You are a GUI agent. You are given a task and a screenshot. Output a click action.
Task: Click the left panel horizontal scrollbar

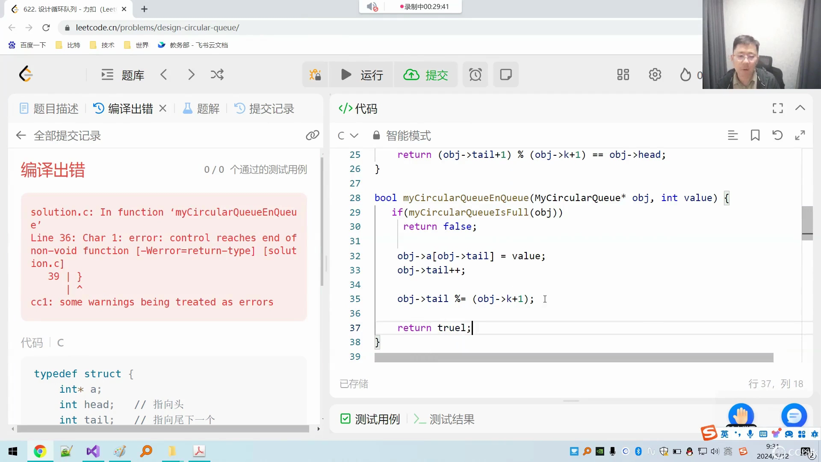163,429
